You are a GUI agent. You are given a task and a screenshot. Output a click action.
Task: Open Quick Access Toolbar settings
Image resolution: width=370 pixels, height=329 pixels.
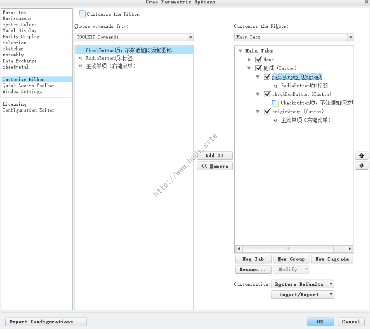pos(28,86)
